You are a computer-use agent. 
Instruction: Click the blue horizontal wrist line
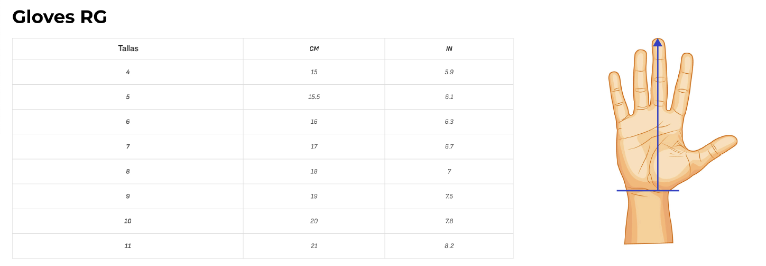pyautogui.click(x=648, y=190)
